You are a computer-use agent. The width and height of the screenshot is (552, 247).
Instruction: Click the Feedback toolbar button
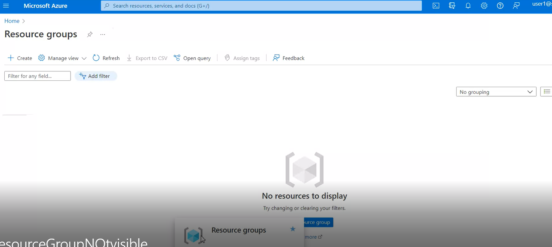click(x=289, y=58)
